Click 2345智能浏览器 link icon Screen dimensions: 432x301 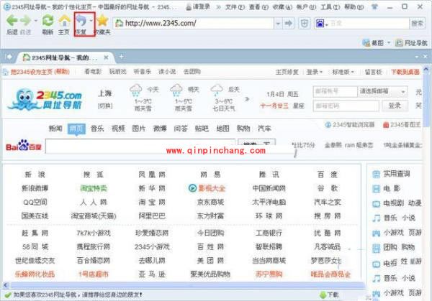pyautogui.click(x=328, y=125)
